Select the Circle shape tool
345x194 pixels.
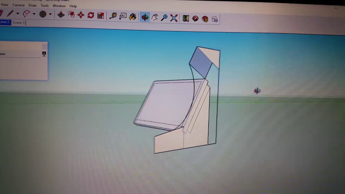(43, 14)
